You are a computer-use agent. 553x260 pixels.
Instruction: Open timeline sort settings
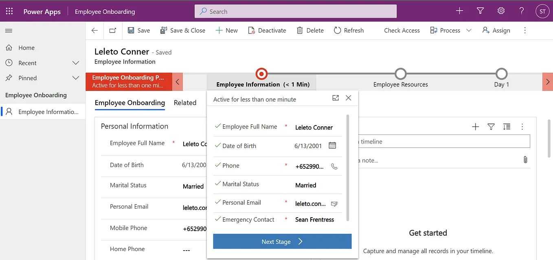coord(507,127)
